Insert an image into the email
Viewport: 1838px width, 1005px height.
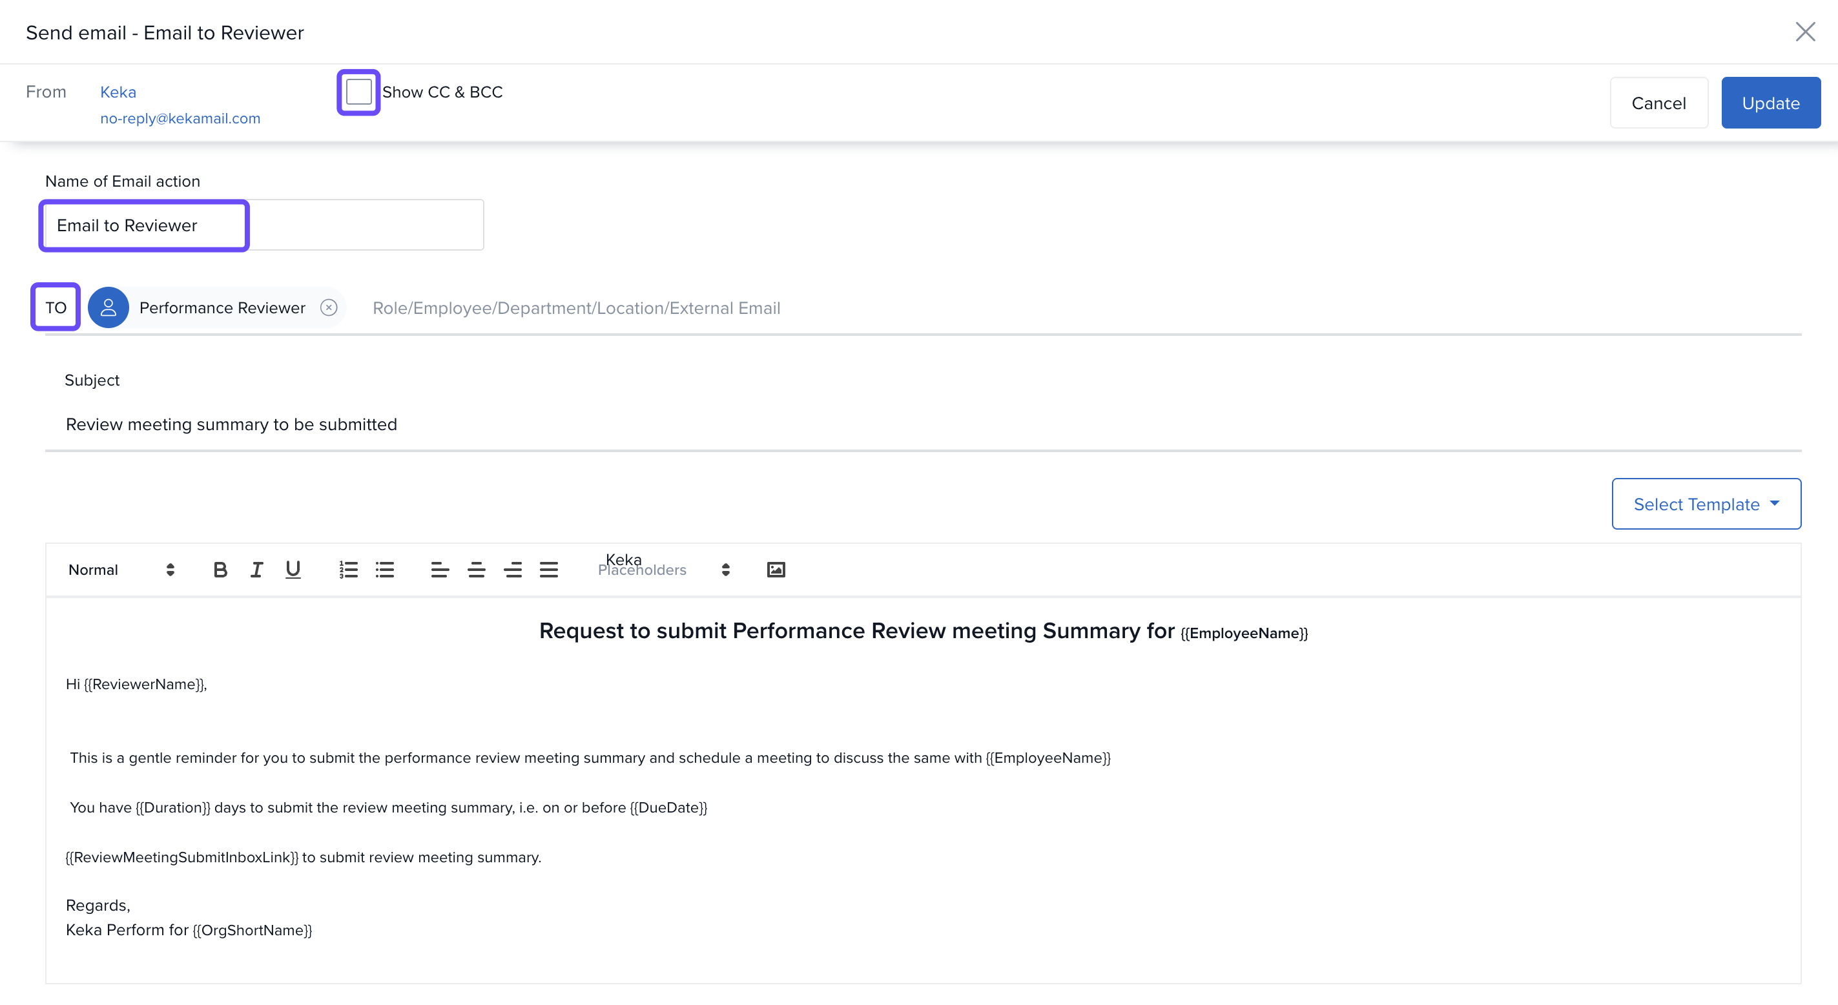point(776,570)
